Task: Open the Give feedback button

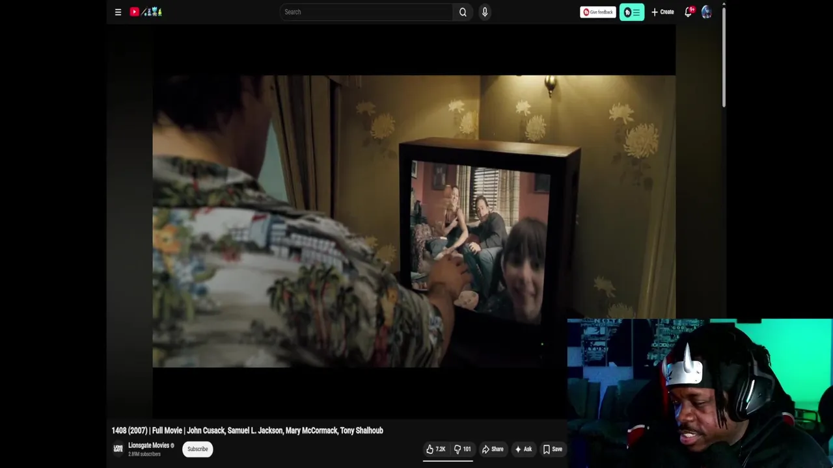Action: [x=597, y=12]
